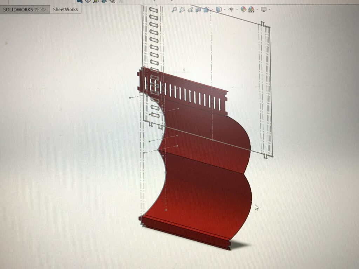This screenshot has width=359, height=269.
Task: Click the Display Style cube icon
Action: pos(219,9)
